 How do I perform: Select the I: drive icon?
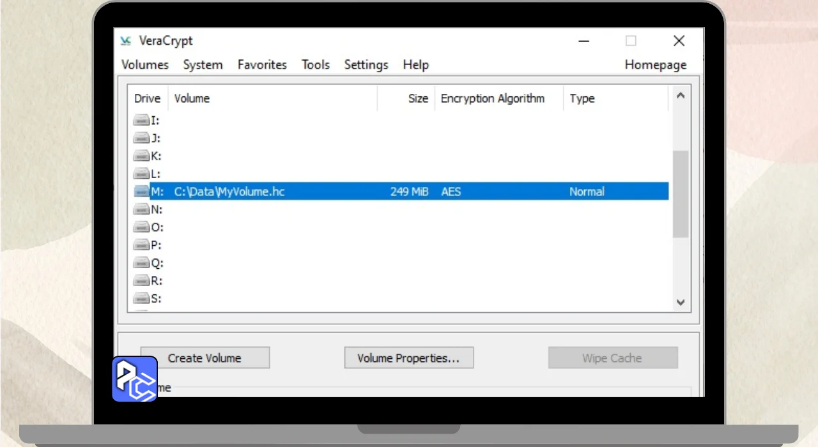click(141, 120)
